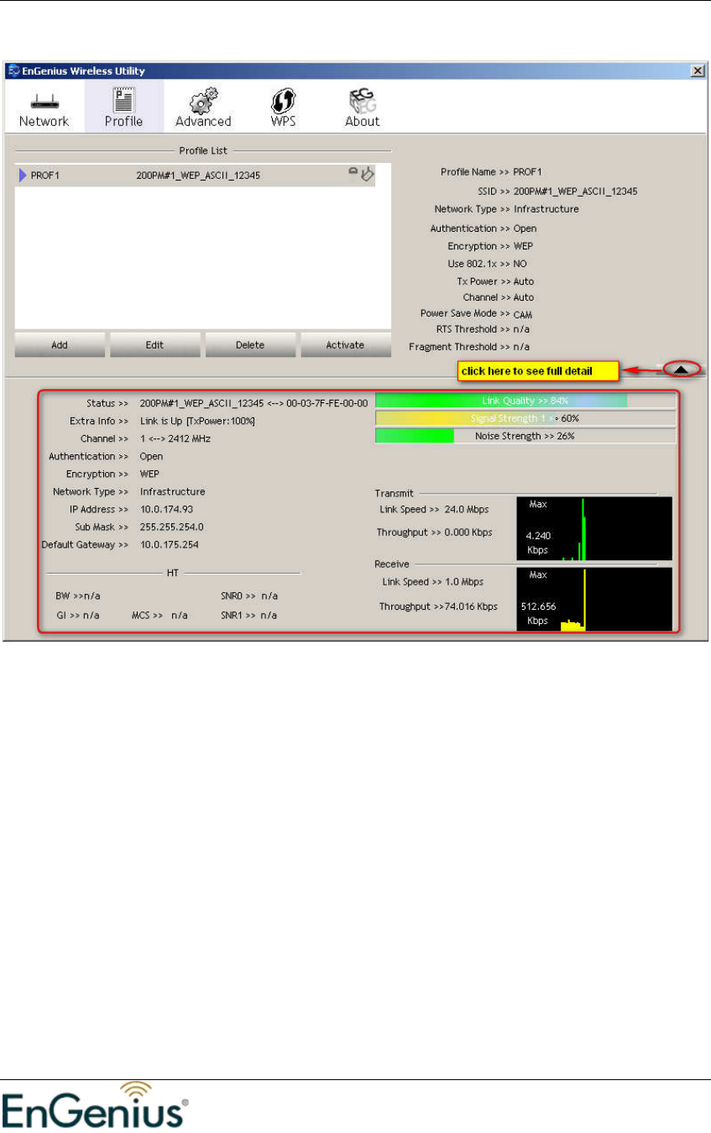Click the Default Gateway value 10.0.175.254
Viewport: 711px width, 1133px height.
[x=170, y=545]
